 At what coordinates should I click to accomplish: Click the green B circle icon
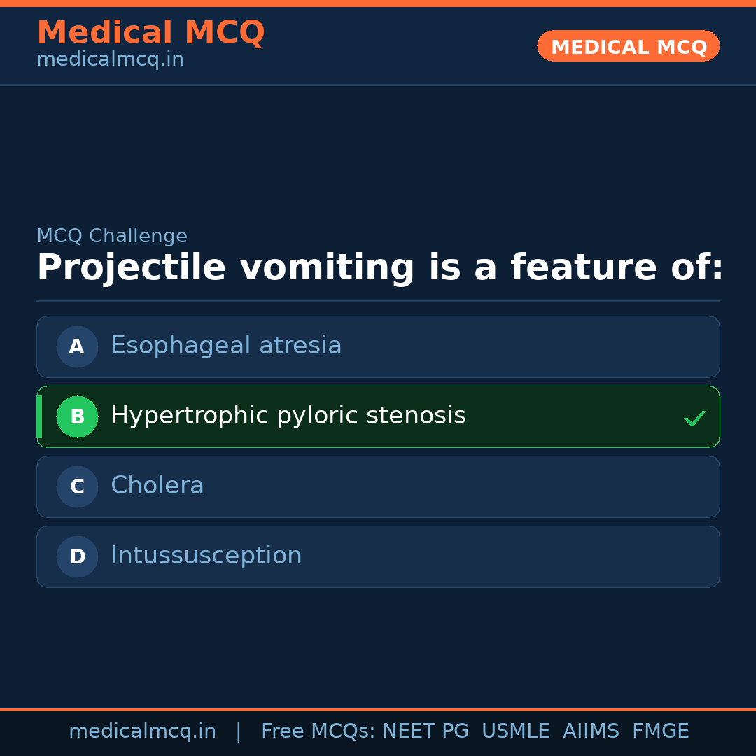tap(77, 416)
